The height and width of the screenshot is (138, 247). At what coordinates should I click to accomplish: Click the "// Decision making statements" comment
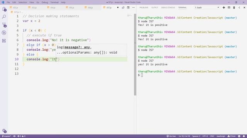[x=51, y=16]
